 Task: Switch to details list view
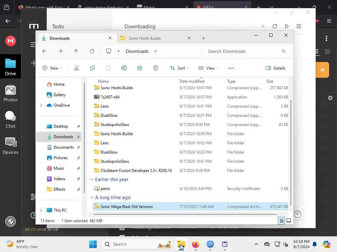[x=281, y=220]
